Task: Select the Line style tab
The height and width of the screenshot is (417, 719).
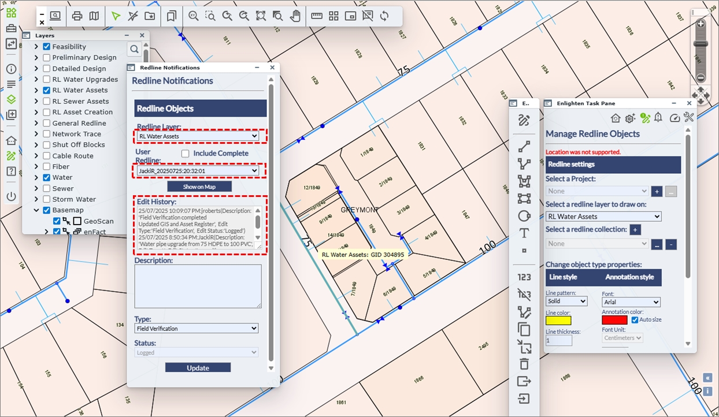Action: coord(563,277)
